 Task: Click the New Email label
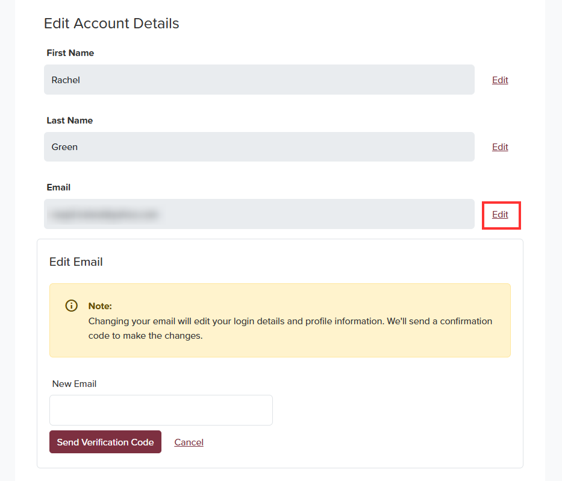tap(75, 384)
